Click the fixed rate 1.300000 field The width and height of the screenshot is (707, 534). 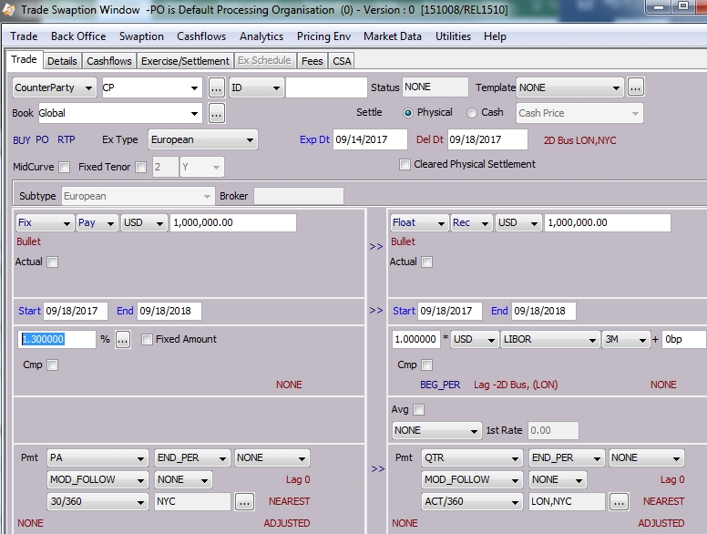pos(56,339)
